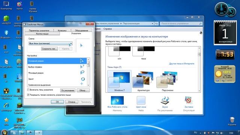The image size is (240, 135).
Task: Click the Отмена cancel button
Action: point(72,102)
